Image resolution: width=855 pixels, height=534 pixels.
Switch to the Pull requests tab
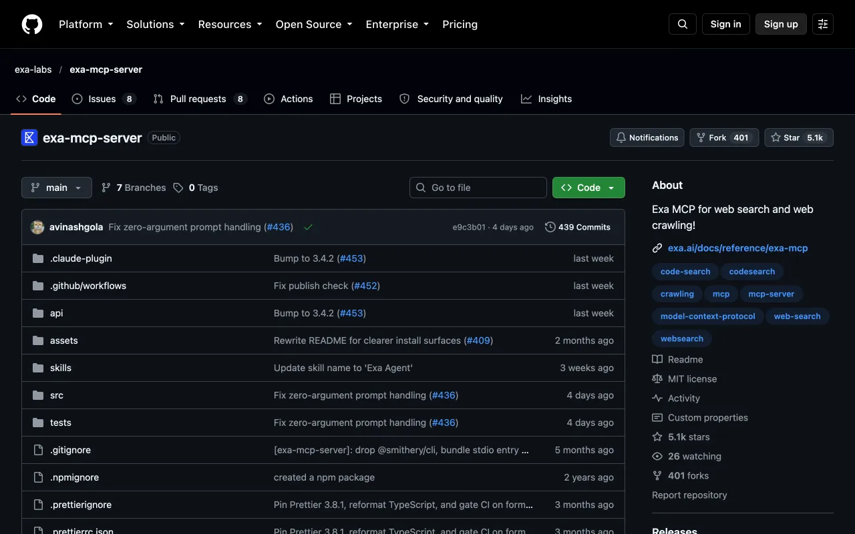(x=200, y=99)
